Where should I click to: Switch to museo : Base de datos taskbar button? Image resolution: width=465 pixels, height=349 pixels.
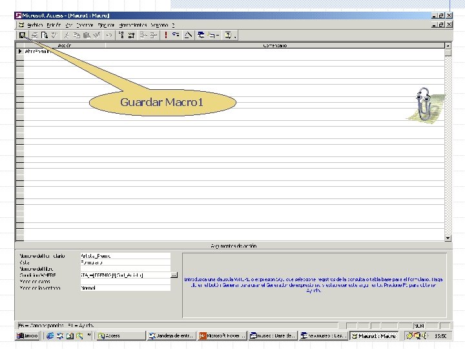(273, 335)
